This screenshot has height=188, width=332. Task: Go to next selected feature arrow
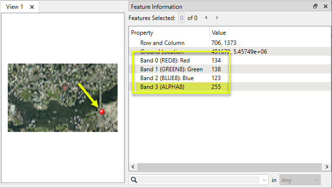(x=217, y=18)
